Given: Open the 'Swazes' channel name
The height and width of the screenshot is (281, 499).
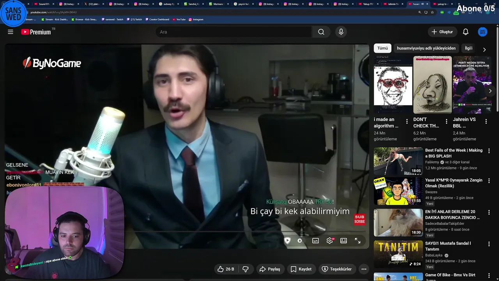Looking at the screenshot, I should tap(431, 192).
